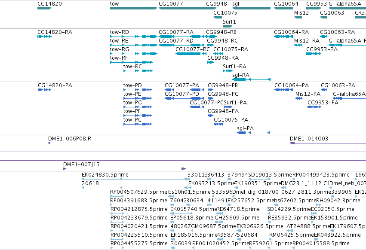
Task: Click protein CG9953-PA
Action: [x=314, y=107]
